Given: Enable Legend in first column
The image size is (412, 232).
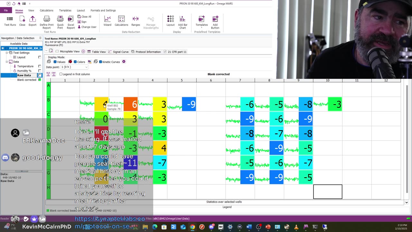Looking at the screenshot, I should [61, 74].
